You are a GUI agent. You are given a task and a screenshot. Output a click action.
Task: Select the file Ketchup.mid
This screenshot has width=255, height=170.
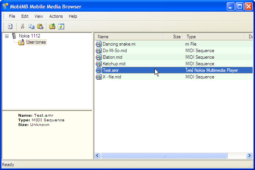[114, 64]
